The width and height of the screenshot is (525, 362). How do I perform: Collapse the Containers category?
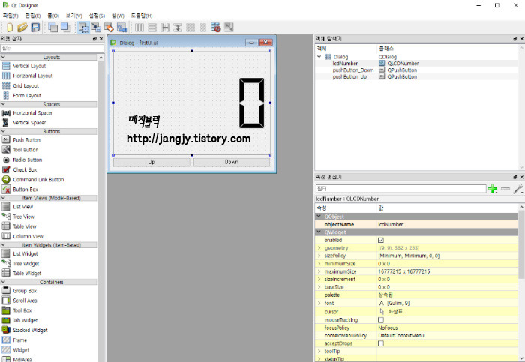(3, 282)
